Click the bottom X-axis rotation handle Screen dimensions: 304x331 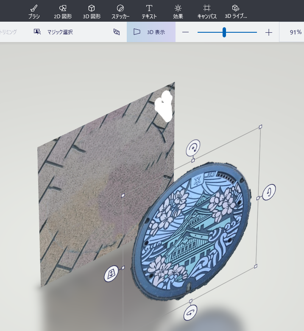[190, 313]
